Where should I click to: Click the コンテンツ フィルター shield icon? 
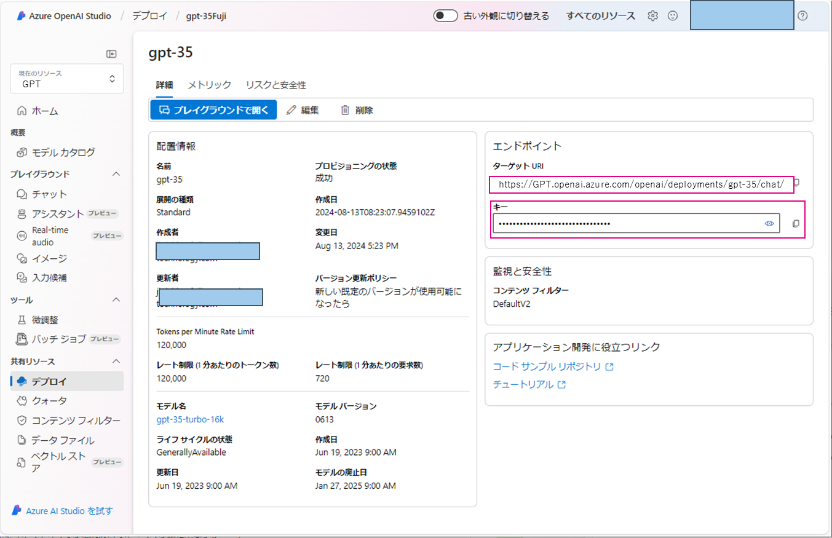coord(22,421)
